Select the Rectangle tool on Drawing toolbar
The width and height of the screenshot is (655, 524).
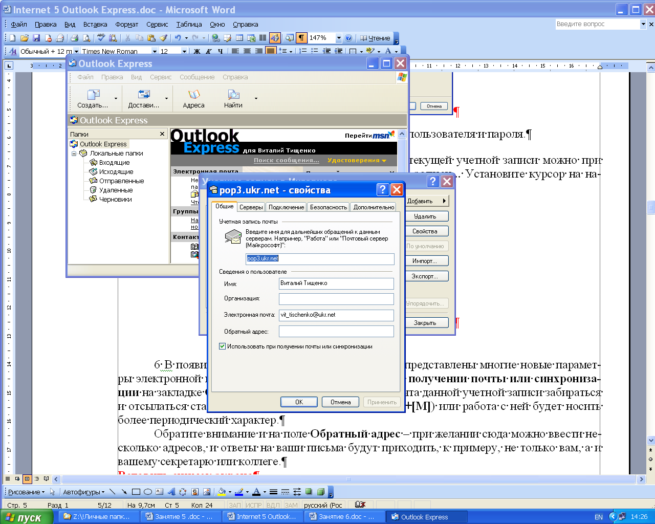(136, 492)
